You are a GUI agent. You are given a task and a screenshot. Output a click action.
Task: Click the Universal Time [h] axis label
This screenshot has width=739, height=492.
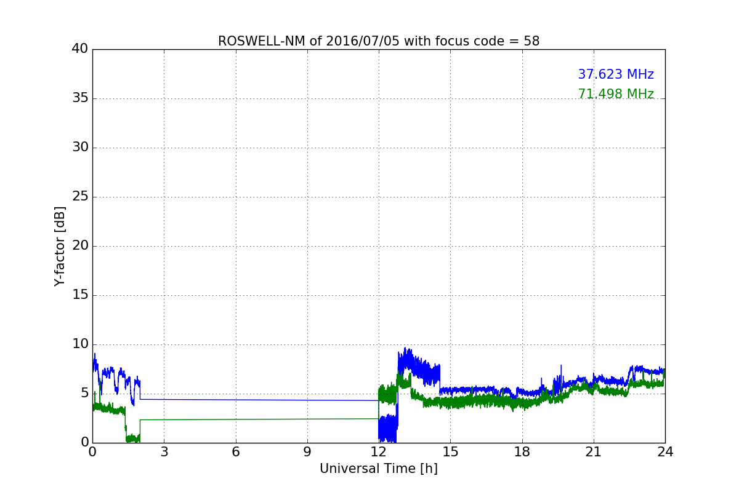pyautogui.click(x=379, y=469)
